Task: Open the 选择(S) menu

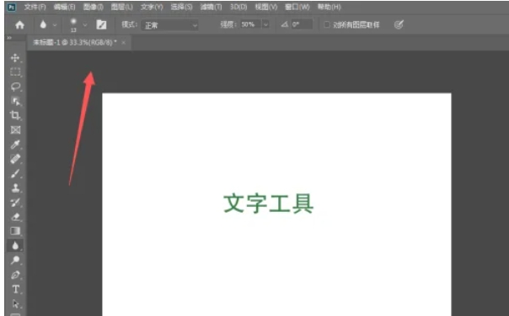Action: coord(181,7)
